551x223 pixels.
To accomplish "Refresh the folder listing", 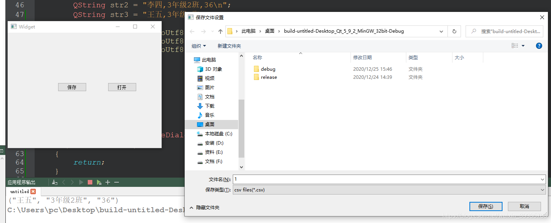I will [454, 31].
